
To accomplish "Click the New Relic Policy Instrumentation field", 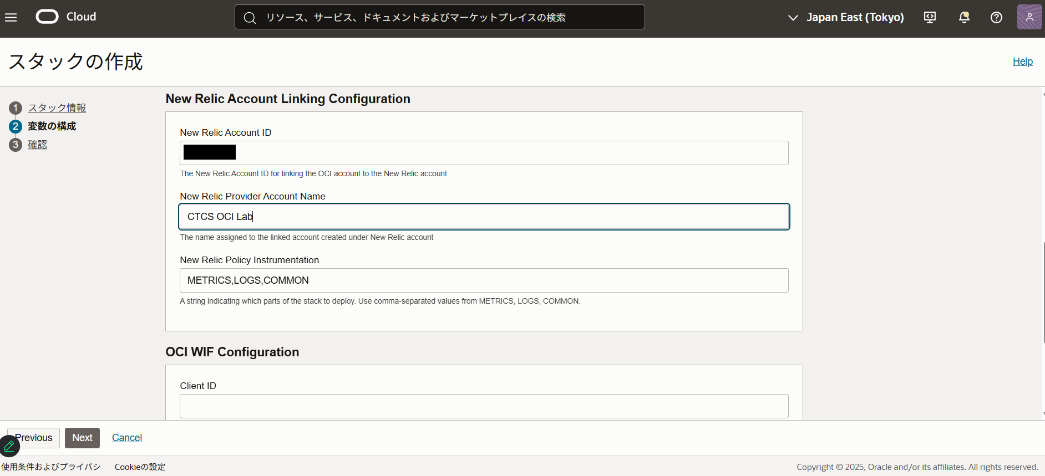I will [484, 280].
